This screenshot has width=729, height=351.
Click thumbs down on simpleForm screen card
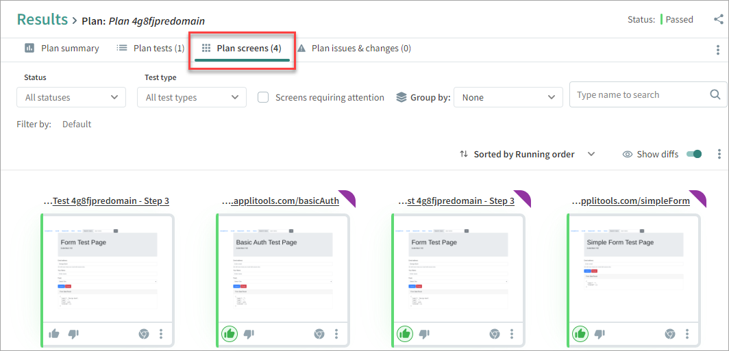(600, 334)
